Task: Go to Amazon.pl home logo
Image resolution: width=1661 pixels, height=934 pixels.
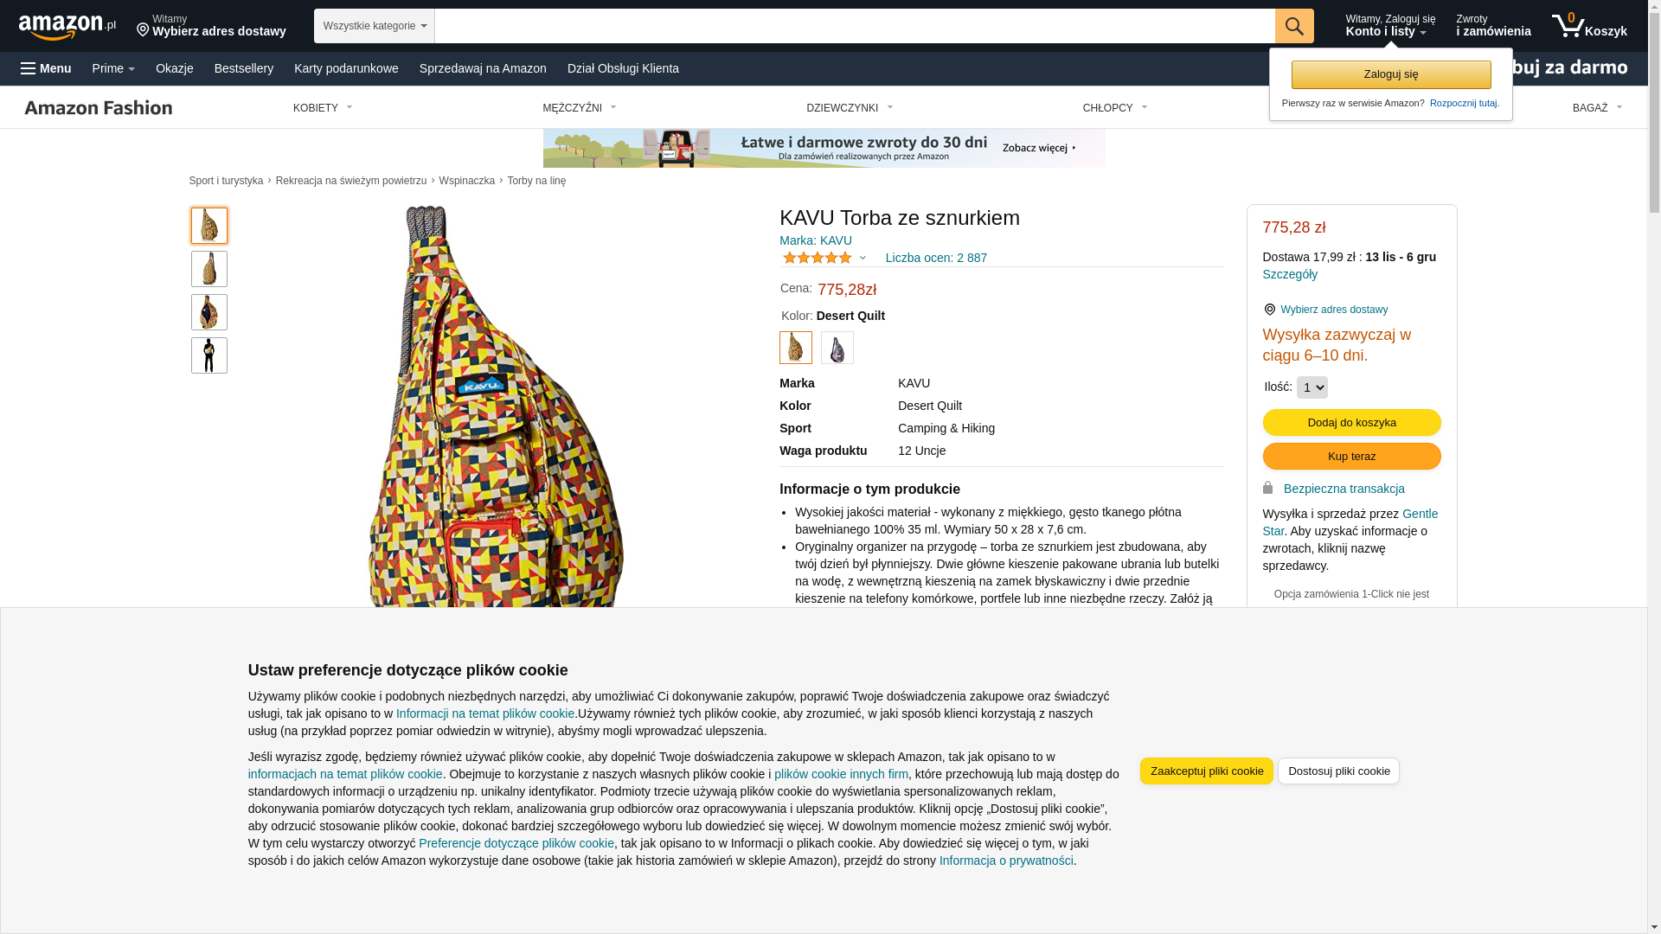Action: pyautogui.click(x=67, y=27)
